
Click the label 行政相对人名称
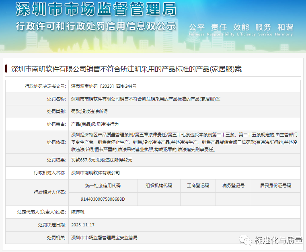(50, 173)
